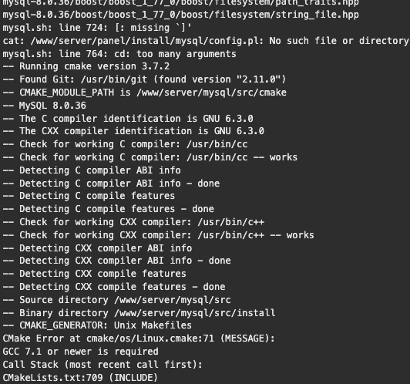
Task: Click 'GCC 7.1 or newer is required'
Action: coord(80,352)
